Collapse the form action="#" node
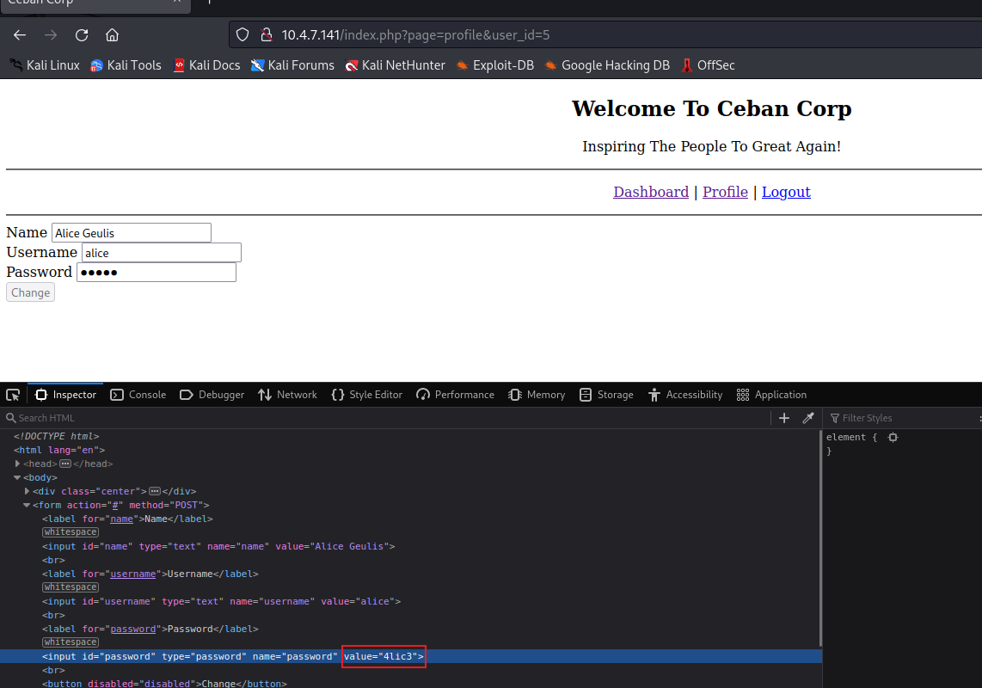The image size is (982, 688). (x=27, y=505)
